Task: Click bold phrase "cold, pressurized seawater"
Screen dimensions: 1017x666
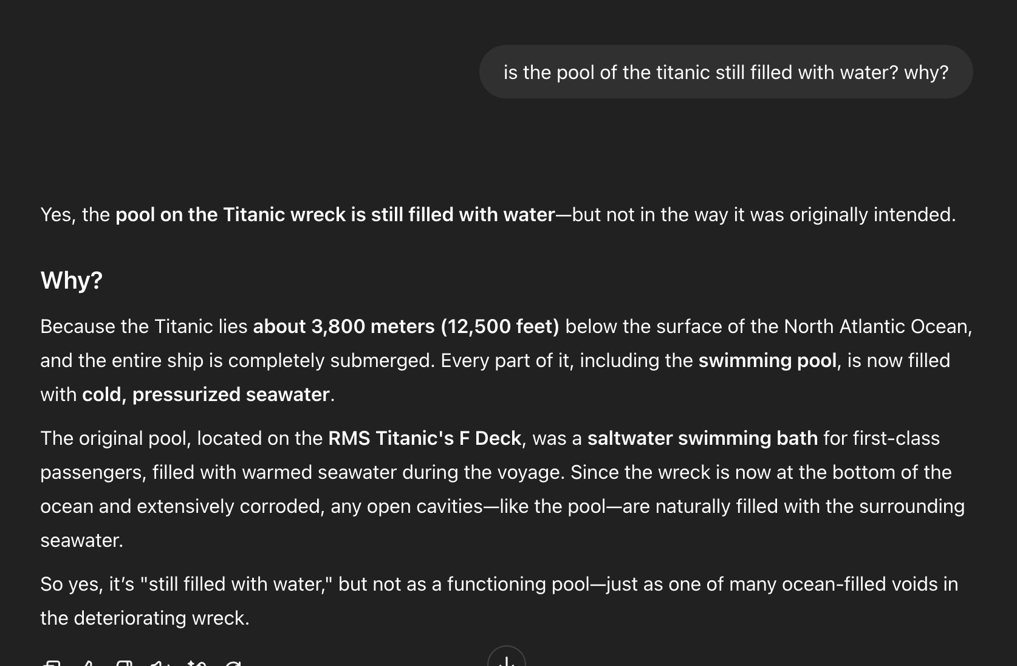Action: pos(206,394)
